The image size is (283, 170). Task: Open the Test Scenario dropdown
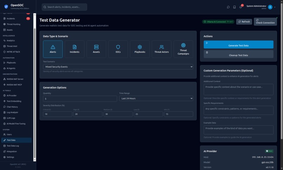(118, 67)
